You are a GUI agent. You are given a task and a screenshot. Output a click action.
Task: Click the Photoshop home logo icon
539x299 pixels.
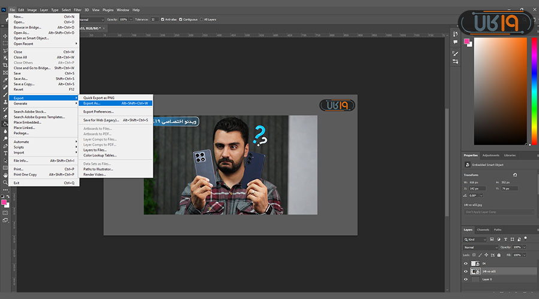pos(5,10)
